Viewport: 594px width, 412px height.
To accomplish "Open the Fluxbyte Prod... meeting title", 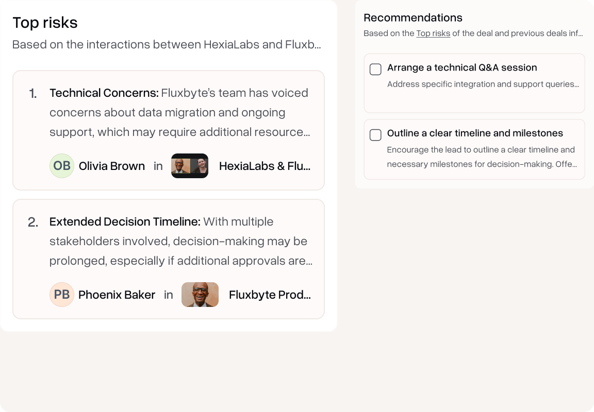I will coord(270,295).
